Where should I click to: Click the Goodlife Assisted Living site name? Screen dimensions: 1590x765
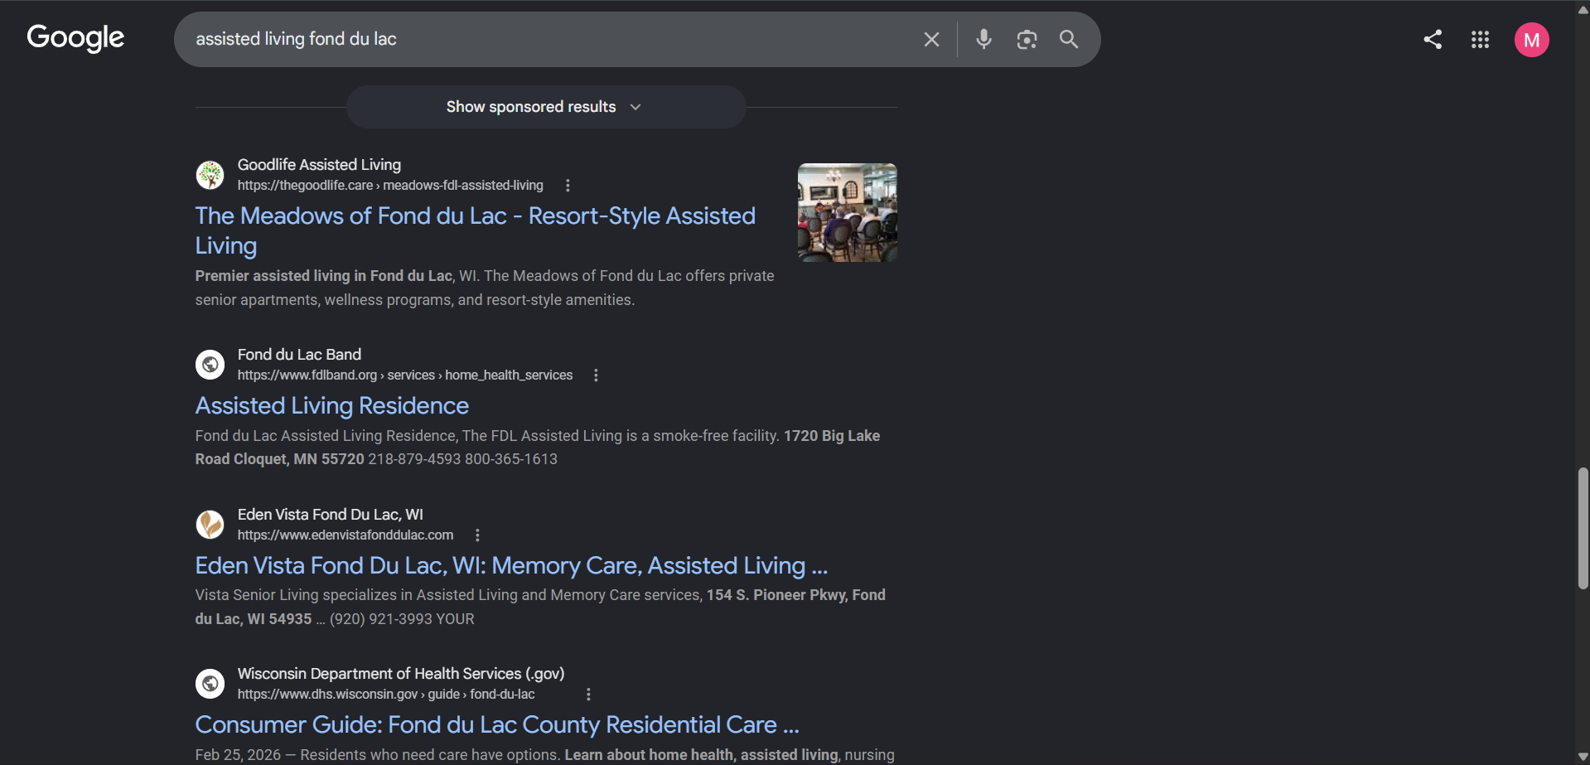coord(319,165)
